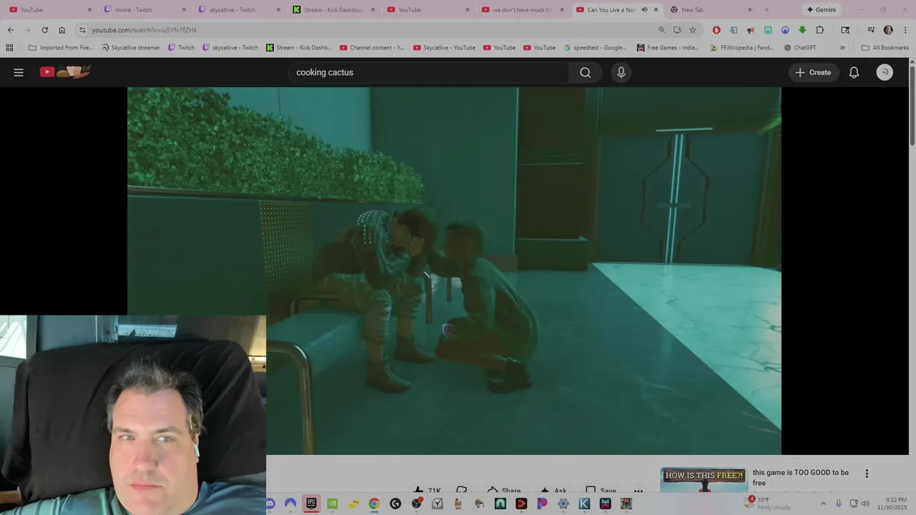Viewport: 916px width, 515px height.
Task: Click the video player to pause
Action: 454,270
